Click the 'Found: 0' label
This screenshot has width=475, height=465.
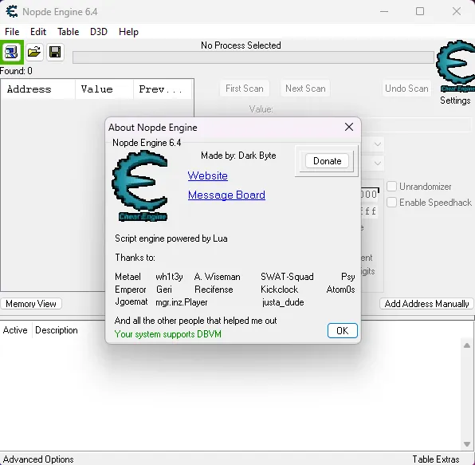click(16, 71)
